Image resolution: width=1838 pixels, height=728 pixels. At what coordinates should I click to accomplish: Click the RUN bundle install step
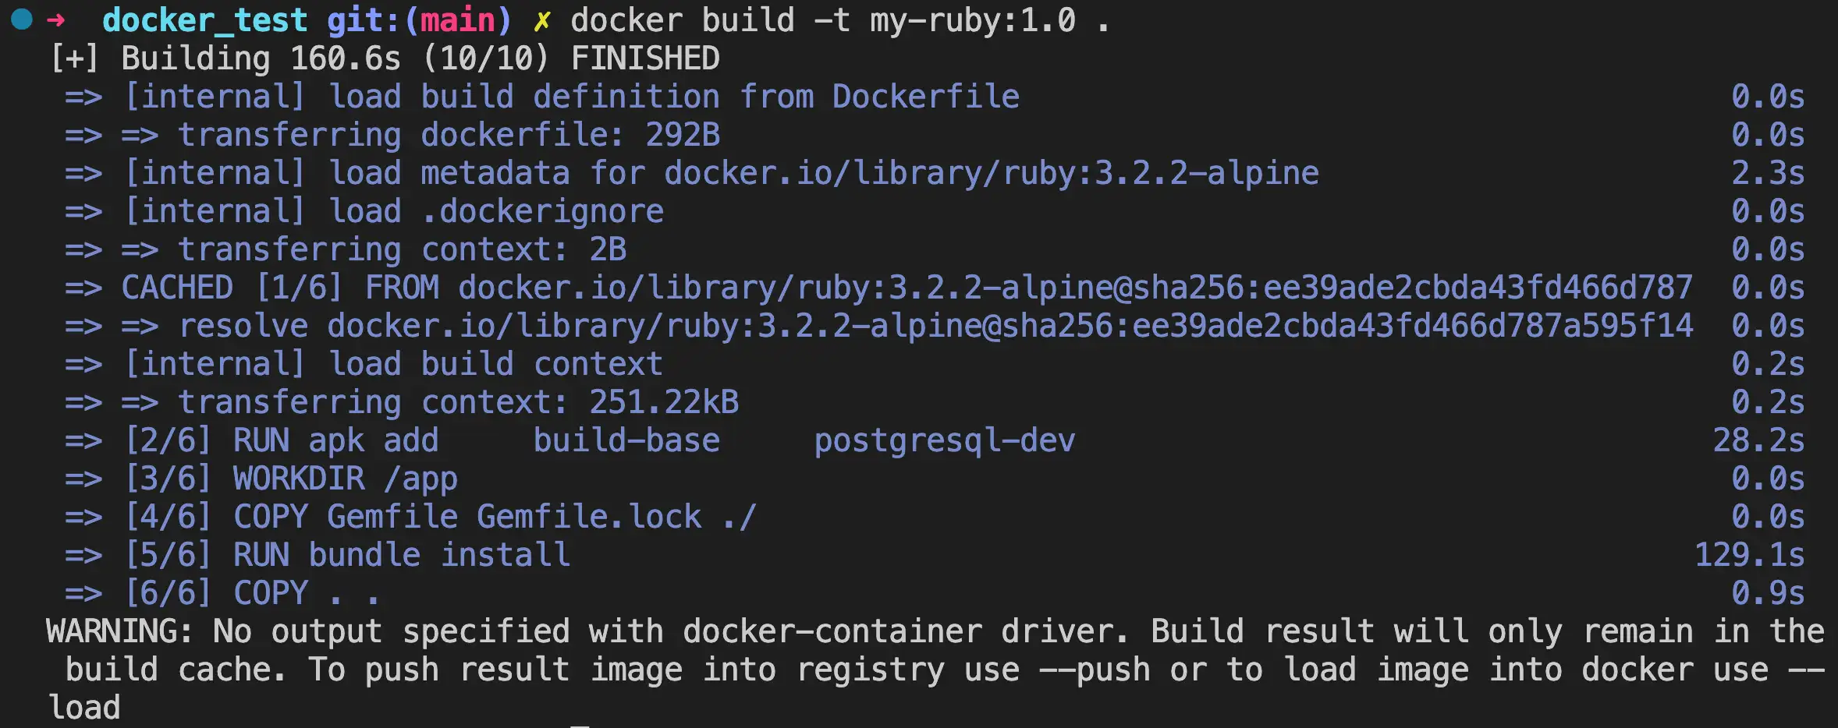tap(401, 555)
